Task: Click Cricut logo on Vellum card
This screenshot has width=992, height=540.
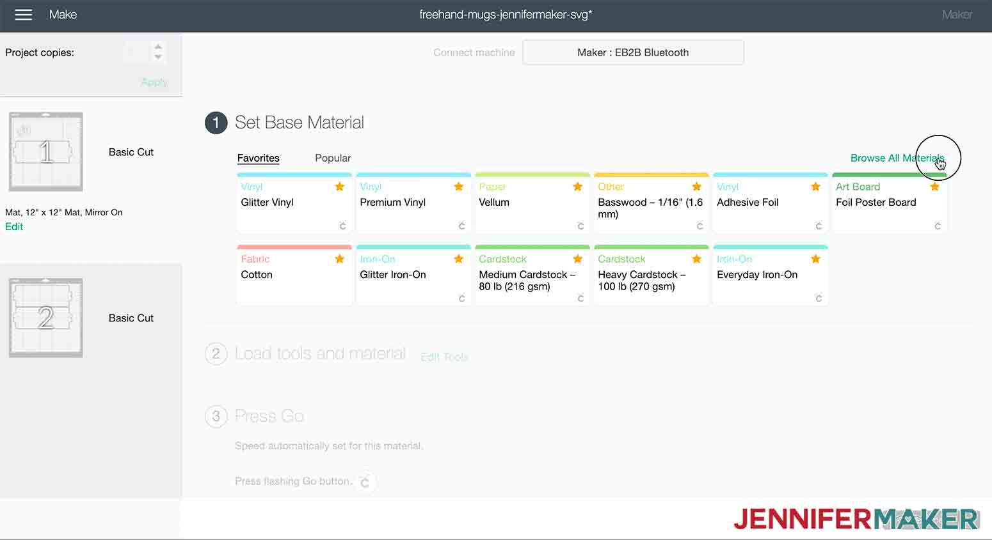Action: pos(580,226)
